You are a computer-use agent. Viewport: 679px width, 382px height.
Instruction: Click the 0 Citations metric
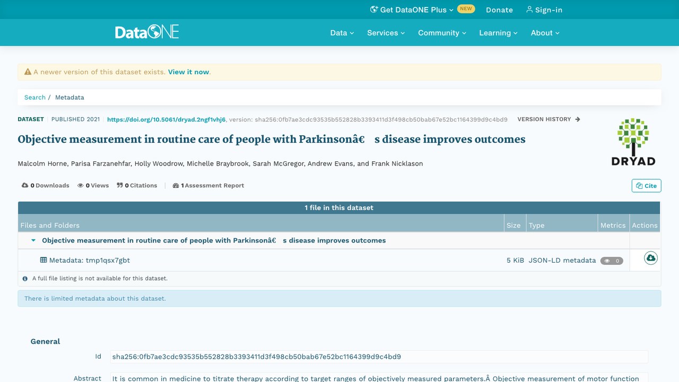[137, 185]
